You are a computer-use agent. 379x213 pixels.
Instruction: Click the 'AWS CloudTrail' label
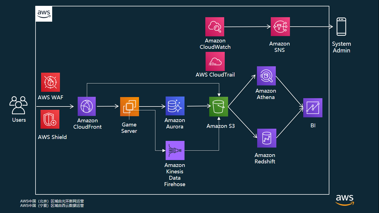[215, 75]
